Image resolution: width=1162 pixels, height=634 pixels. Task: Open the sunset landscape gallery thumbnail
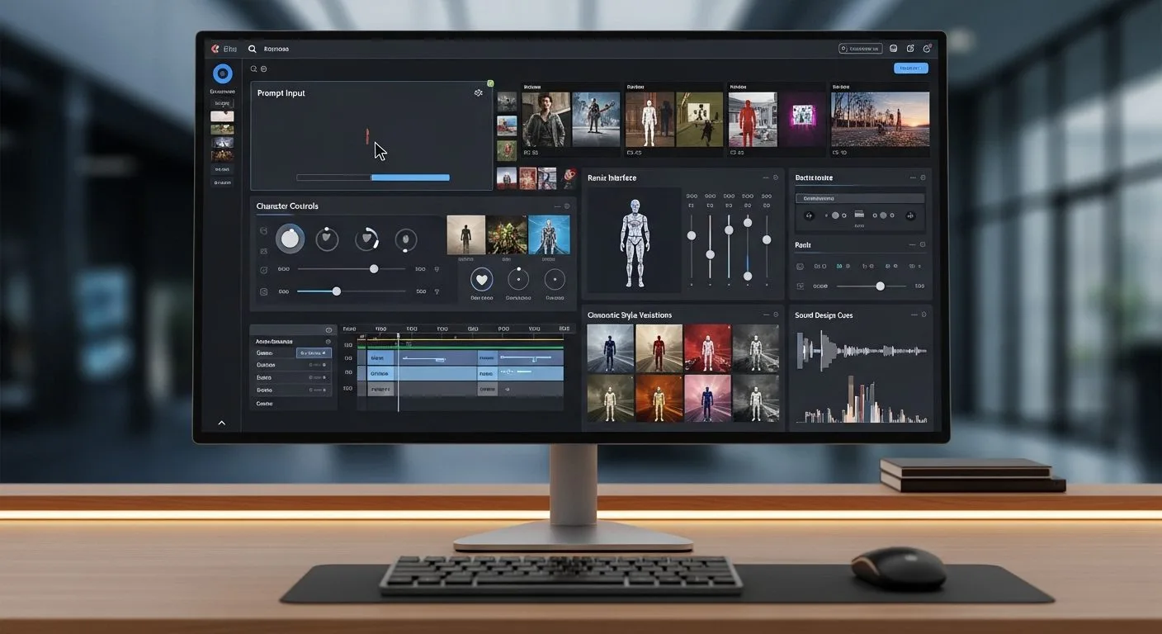(x=880, y=119)
